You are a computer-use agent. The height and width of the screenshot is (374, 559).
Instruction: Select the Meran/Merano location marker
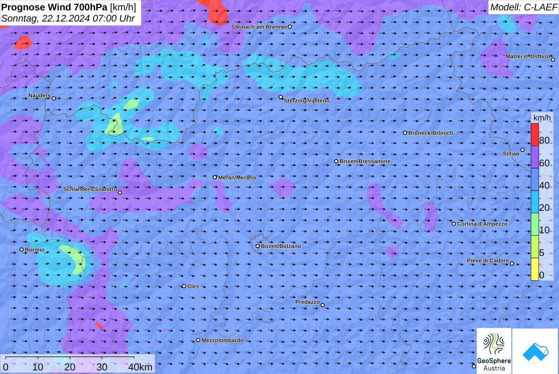[215, 177]
